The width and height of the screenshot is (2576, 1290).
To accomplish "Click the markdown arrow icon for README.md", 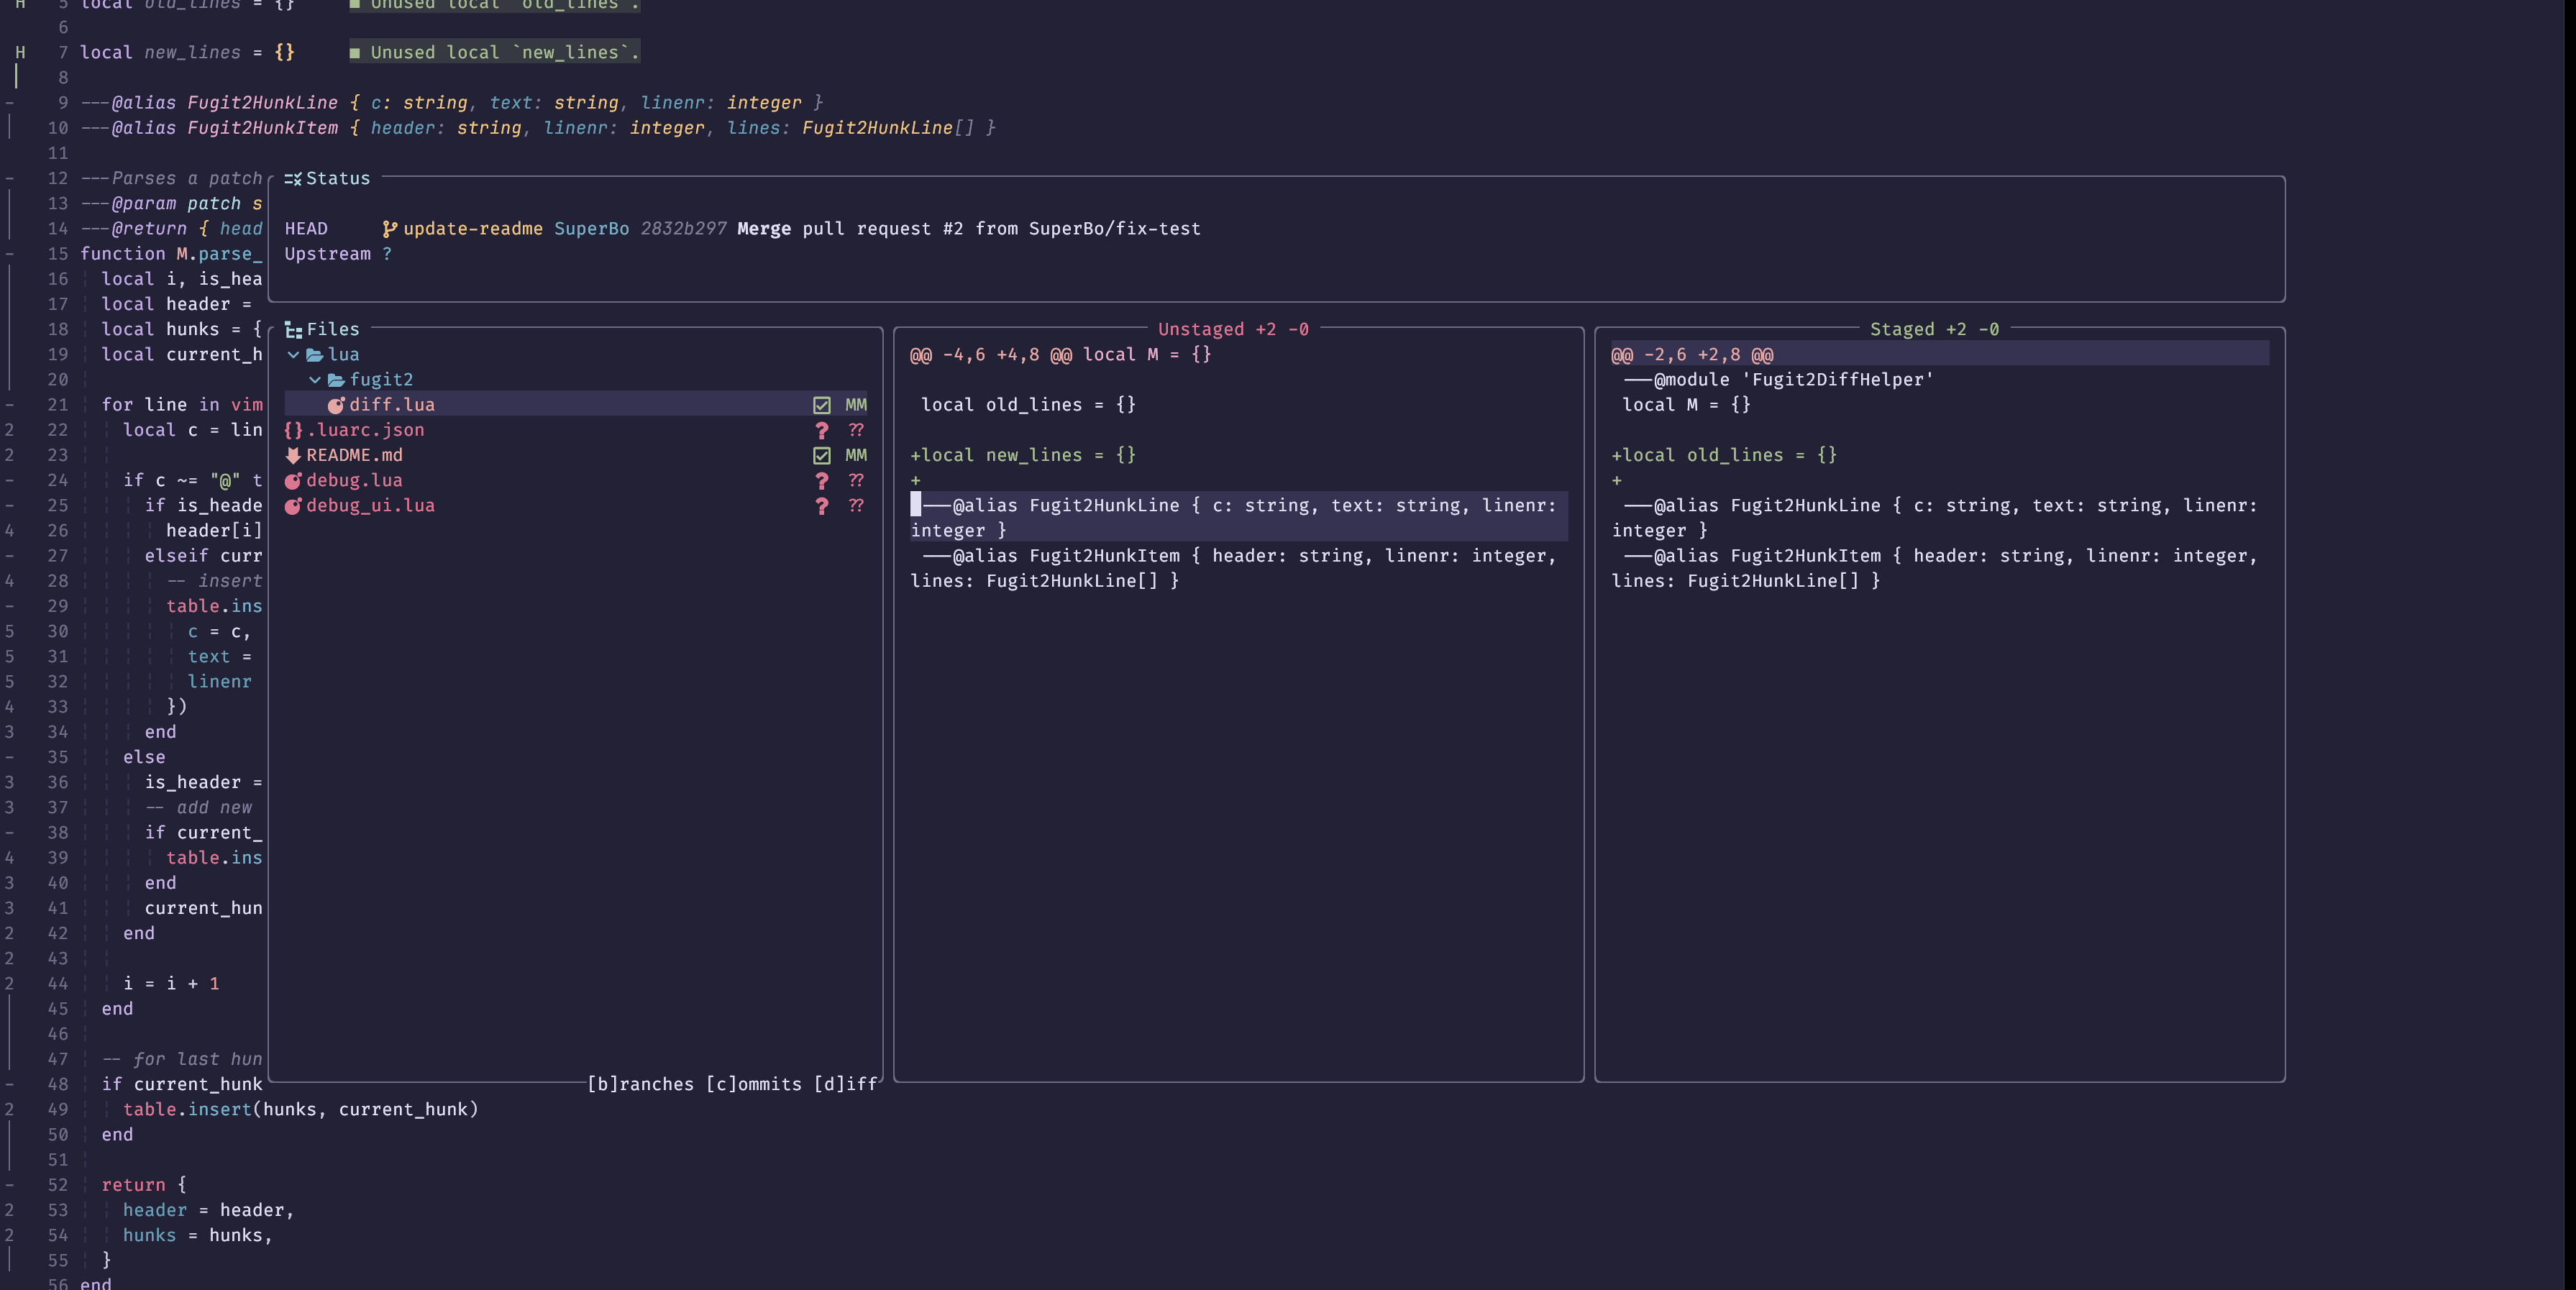I will pyautogui.click(x=293, y=455).
